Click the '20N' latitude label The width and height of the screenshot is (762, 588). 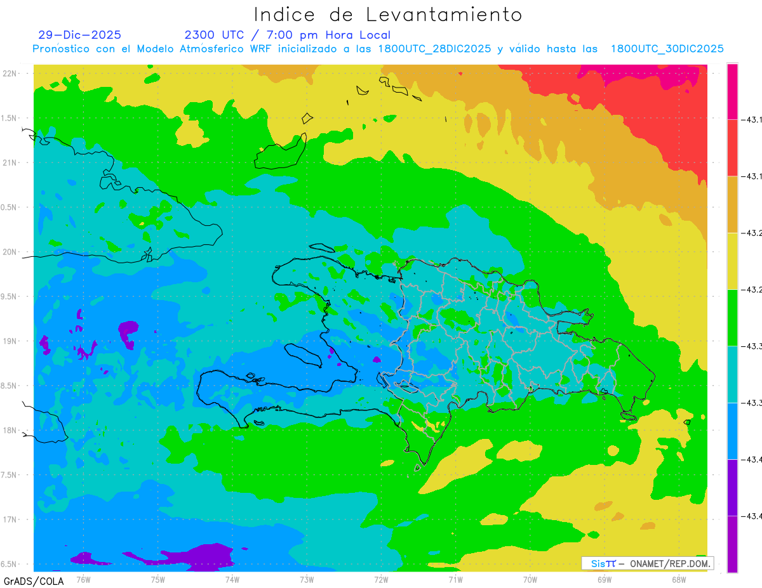point(11,252)
